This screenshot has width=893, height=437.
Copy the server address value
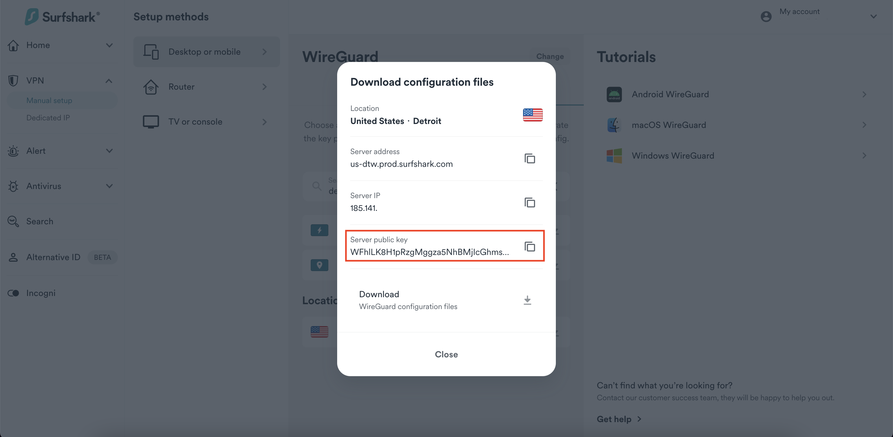(x=529, y=159)
